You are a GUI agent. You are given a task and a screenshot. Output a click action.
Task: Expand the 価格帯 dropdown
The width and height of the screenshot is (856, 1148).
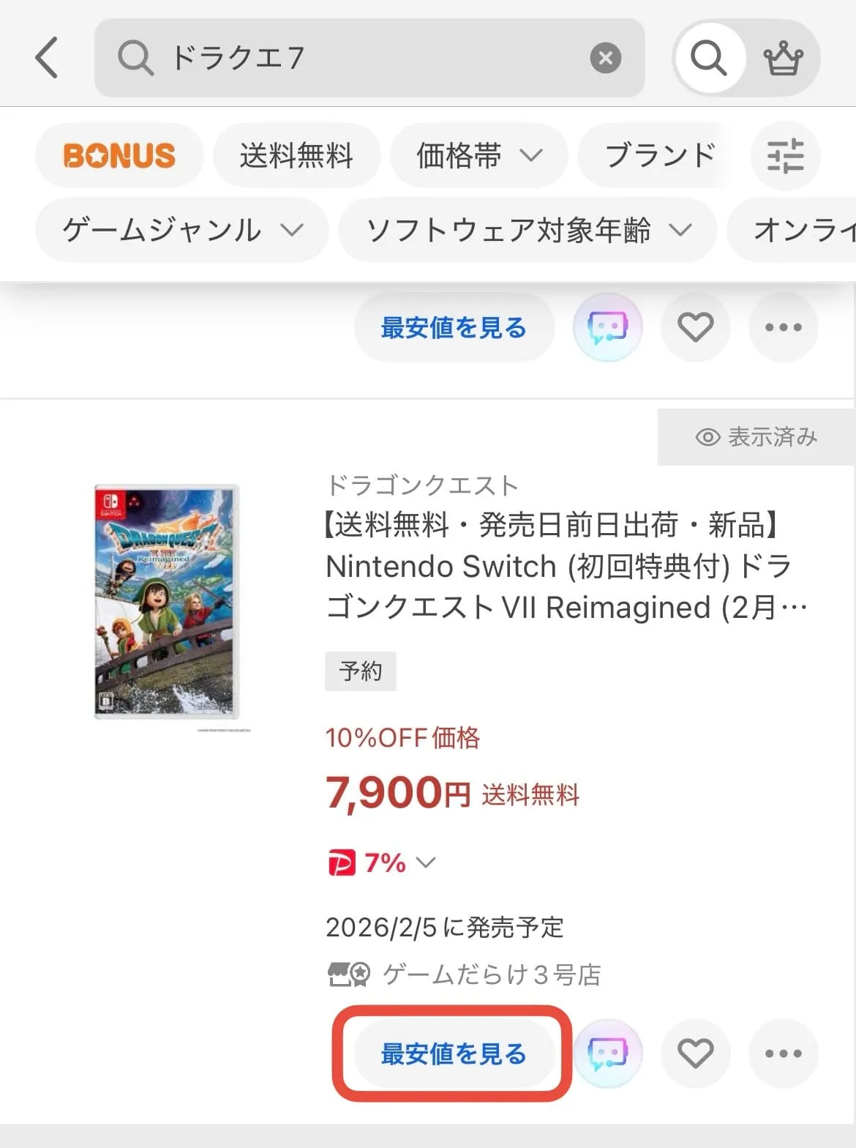[x=478, y=156]
